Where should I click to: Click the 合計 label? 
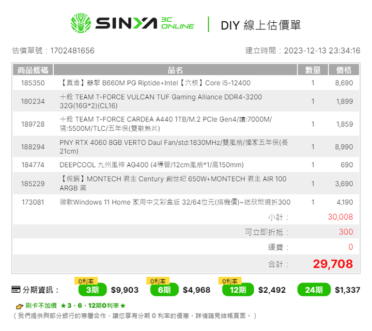(278, 264)
